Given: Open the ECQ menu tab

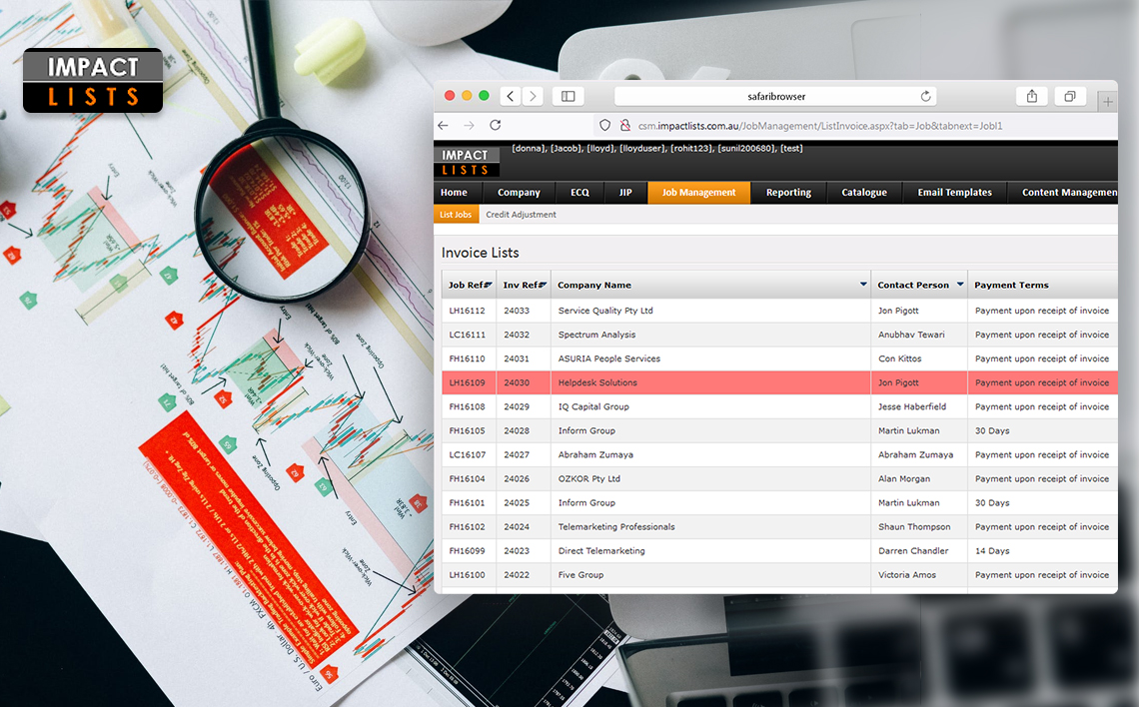Looking at the screenshot, I should [x=579, y=193].
